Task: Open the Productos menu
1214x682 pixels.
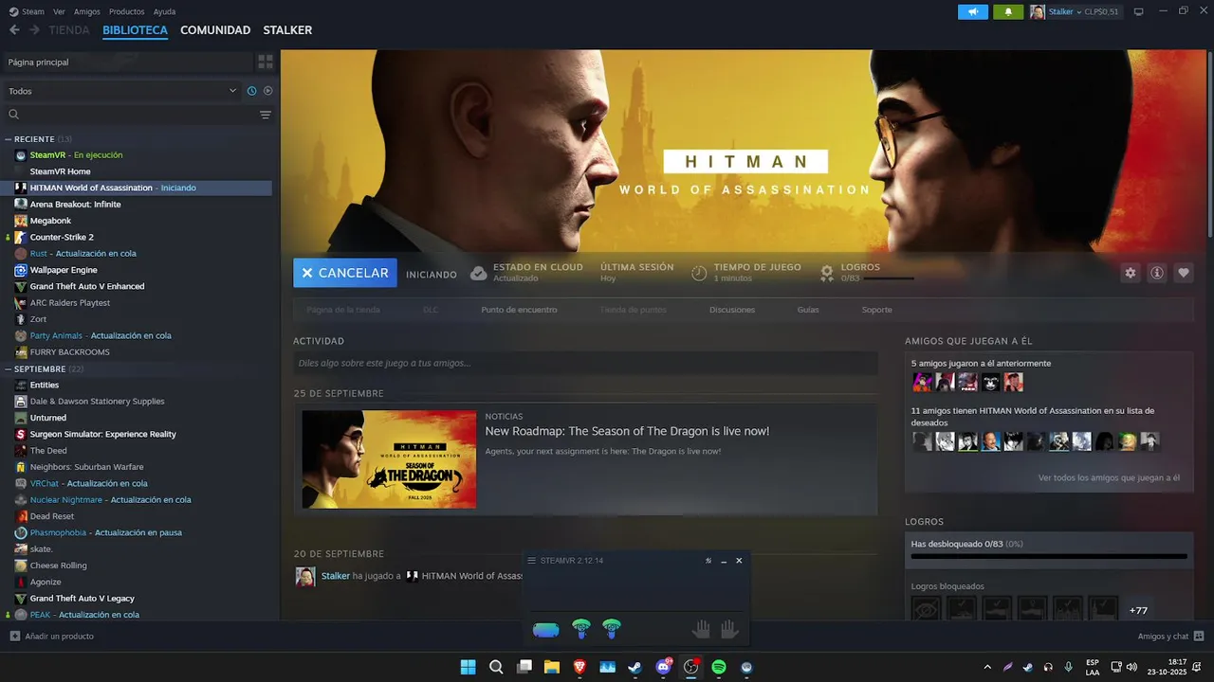Action: pyautogui.click(x=127, y=11)
